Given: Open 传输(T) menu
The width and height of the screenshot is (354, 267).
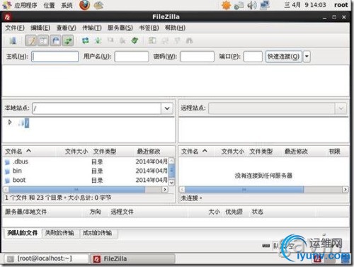Looking at the screenshot, I should coord(92,28).
